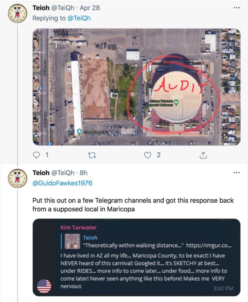Open the Teioh display name on first tweet
Viewport: 248px width, 302px height.
coord(41,8)
